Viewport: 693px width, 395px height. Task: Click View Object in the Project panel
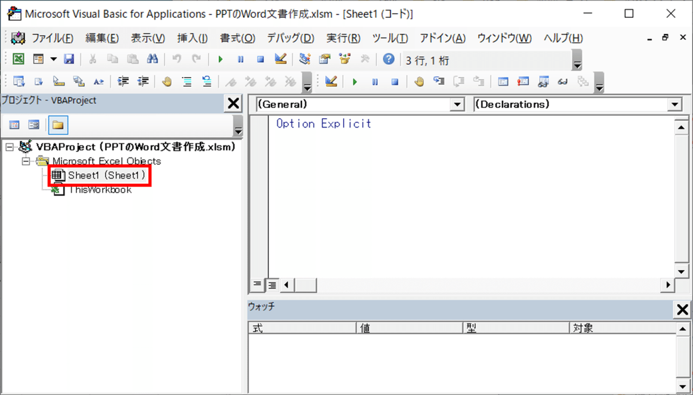pyautogui.click(x=34, y=125)
